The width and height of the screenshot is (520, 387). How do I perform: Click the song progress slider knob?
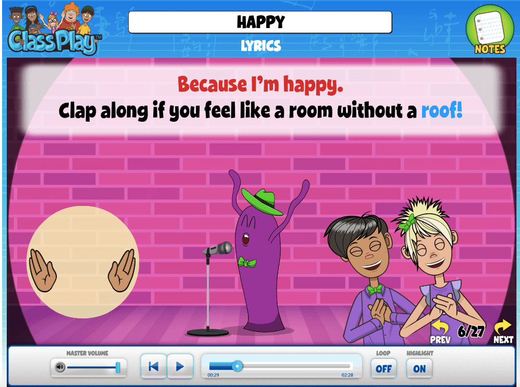click(237, 366)
